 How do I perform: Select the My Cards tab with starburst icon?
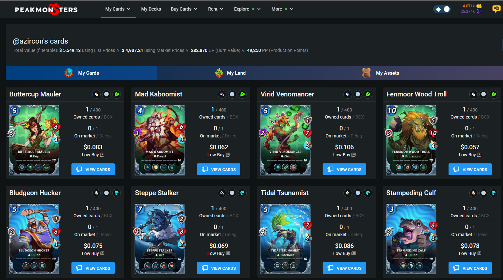coord(81,73)
